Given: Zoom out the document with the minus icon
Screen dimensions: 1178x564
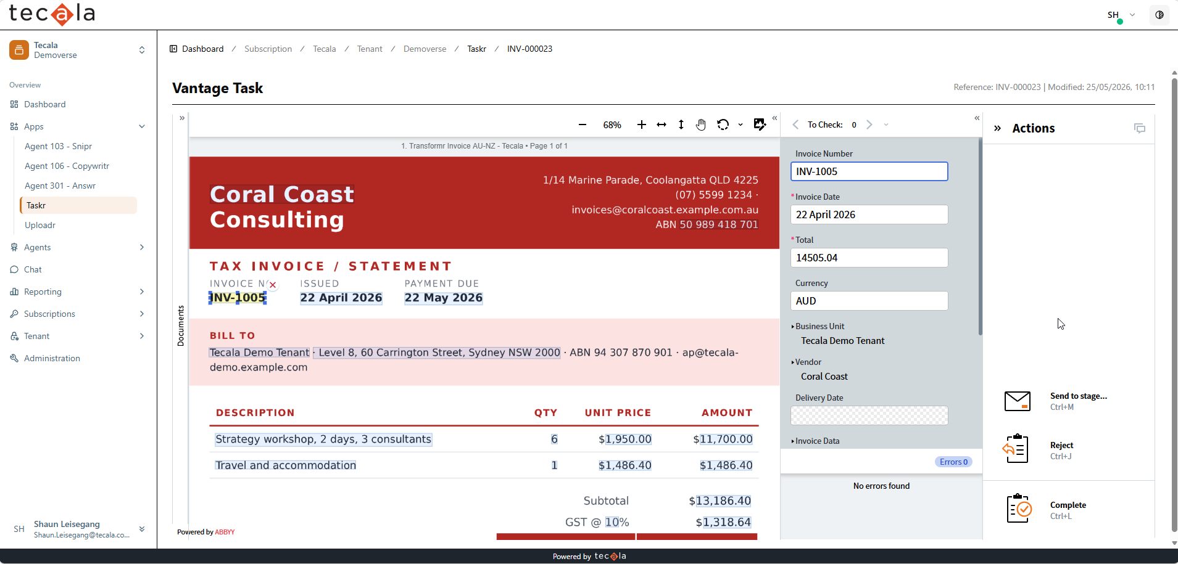Looking at the screenshot, I should (x=582, y=125).
